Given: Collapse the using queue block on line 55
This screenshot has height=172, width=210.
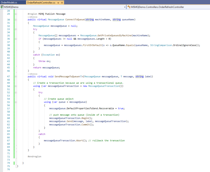Looking at the screenshot, I should coord(16,102).
